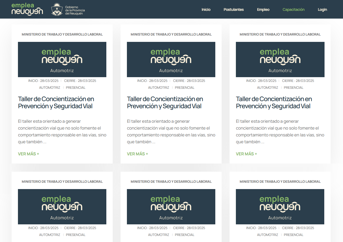The image size is (343, 242).
Task: Select the Automotriz banner in bottom-right card
Action: point(280,207)
